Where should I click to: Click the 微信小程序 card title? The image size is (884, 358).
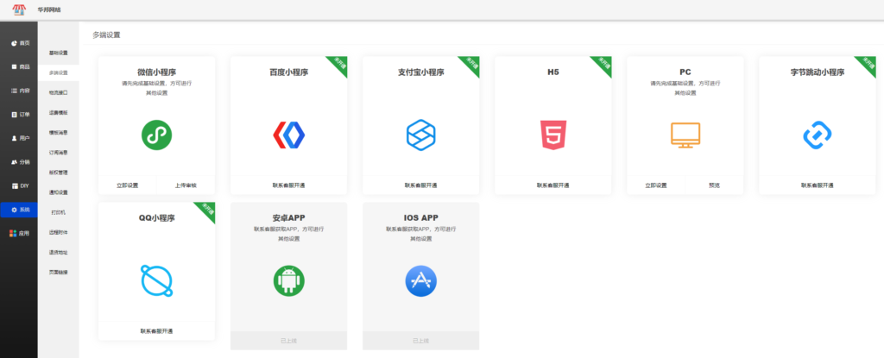(156, 72)
